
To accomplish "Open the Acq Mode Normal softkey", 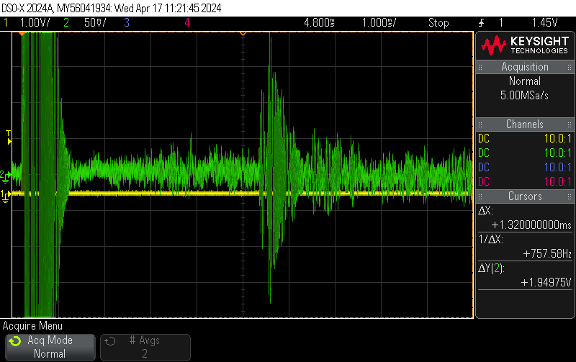I will pos(50,347).
